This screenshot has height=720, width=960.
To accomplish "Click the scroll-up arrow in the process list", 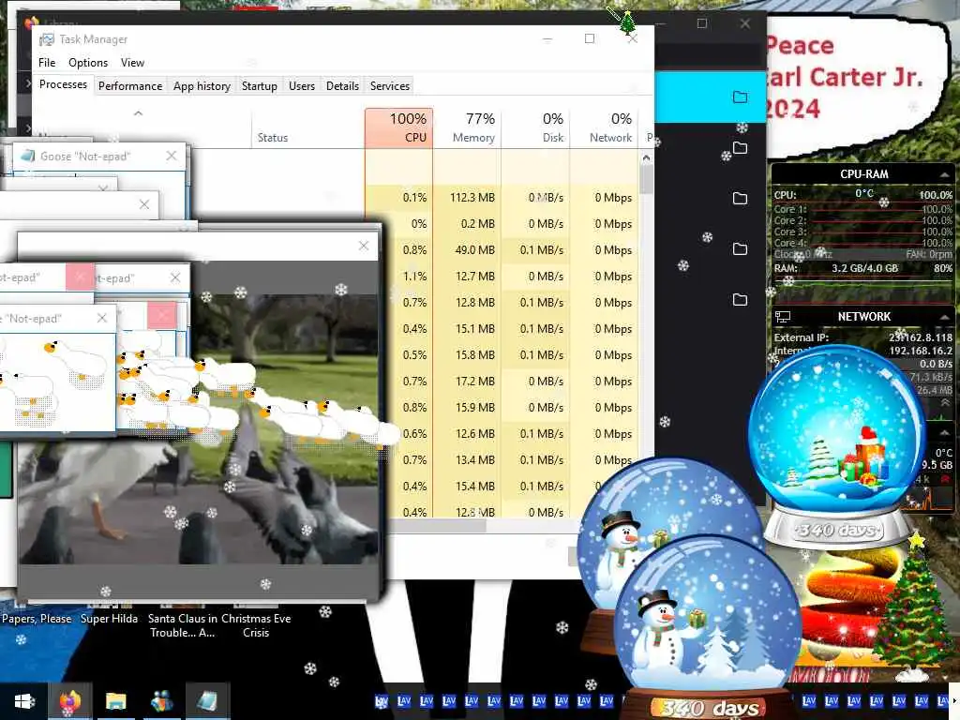I will (x=646, y=157).
